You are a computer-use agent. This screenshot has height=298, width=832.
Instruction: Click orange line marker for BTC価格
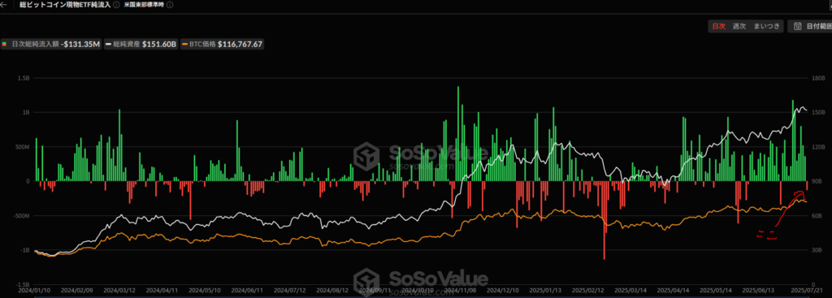pyautogui.click(x=185, y=45)
